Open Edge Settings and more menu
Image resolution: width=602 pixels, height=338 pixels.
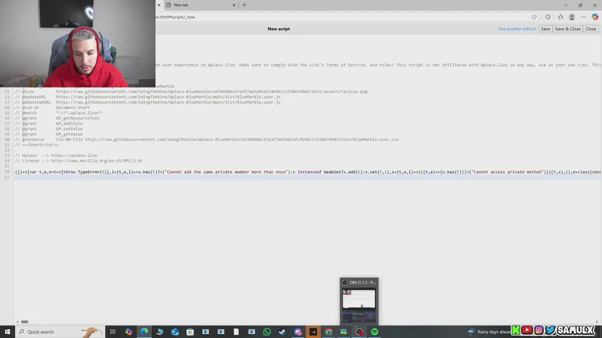(583, 17)
